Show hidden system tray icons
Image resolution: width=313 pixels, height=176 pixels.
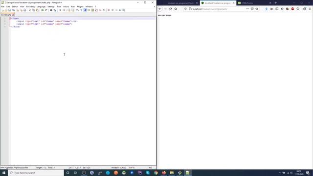[280, 173]
